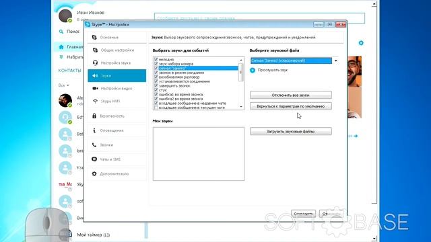Open the sound file dropdown arrow
Viewport: 431px width, 242px height.
(x=335, y=61)
